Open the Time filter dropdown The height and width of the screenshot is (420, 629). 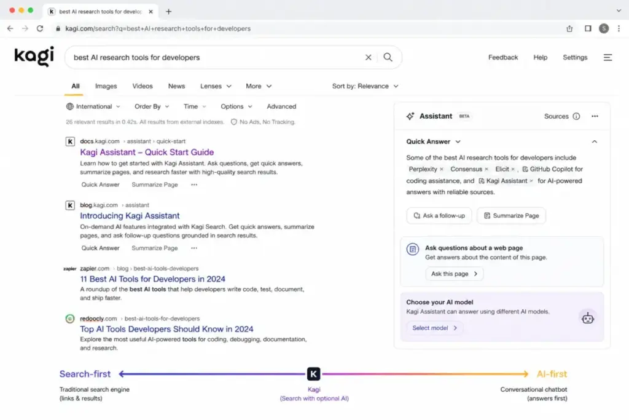[x=195, y=106]
